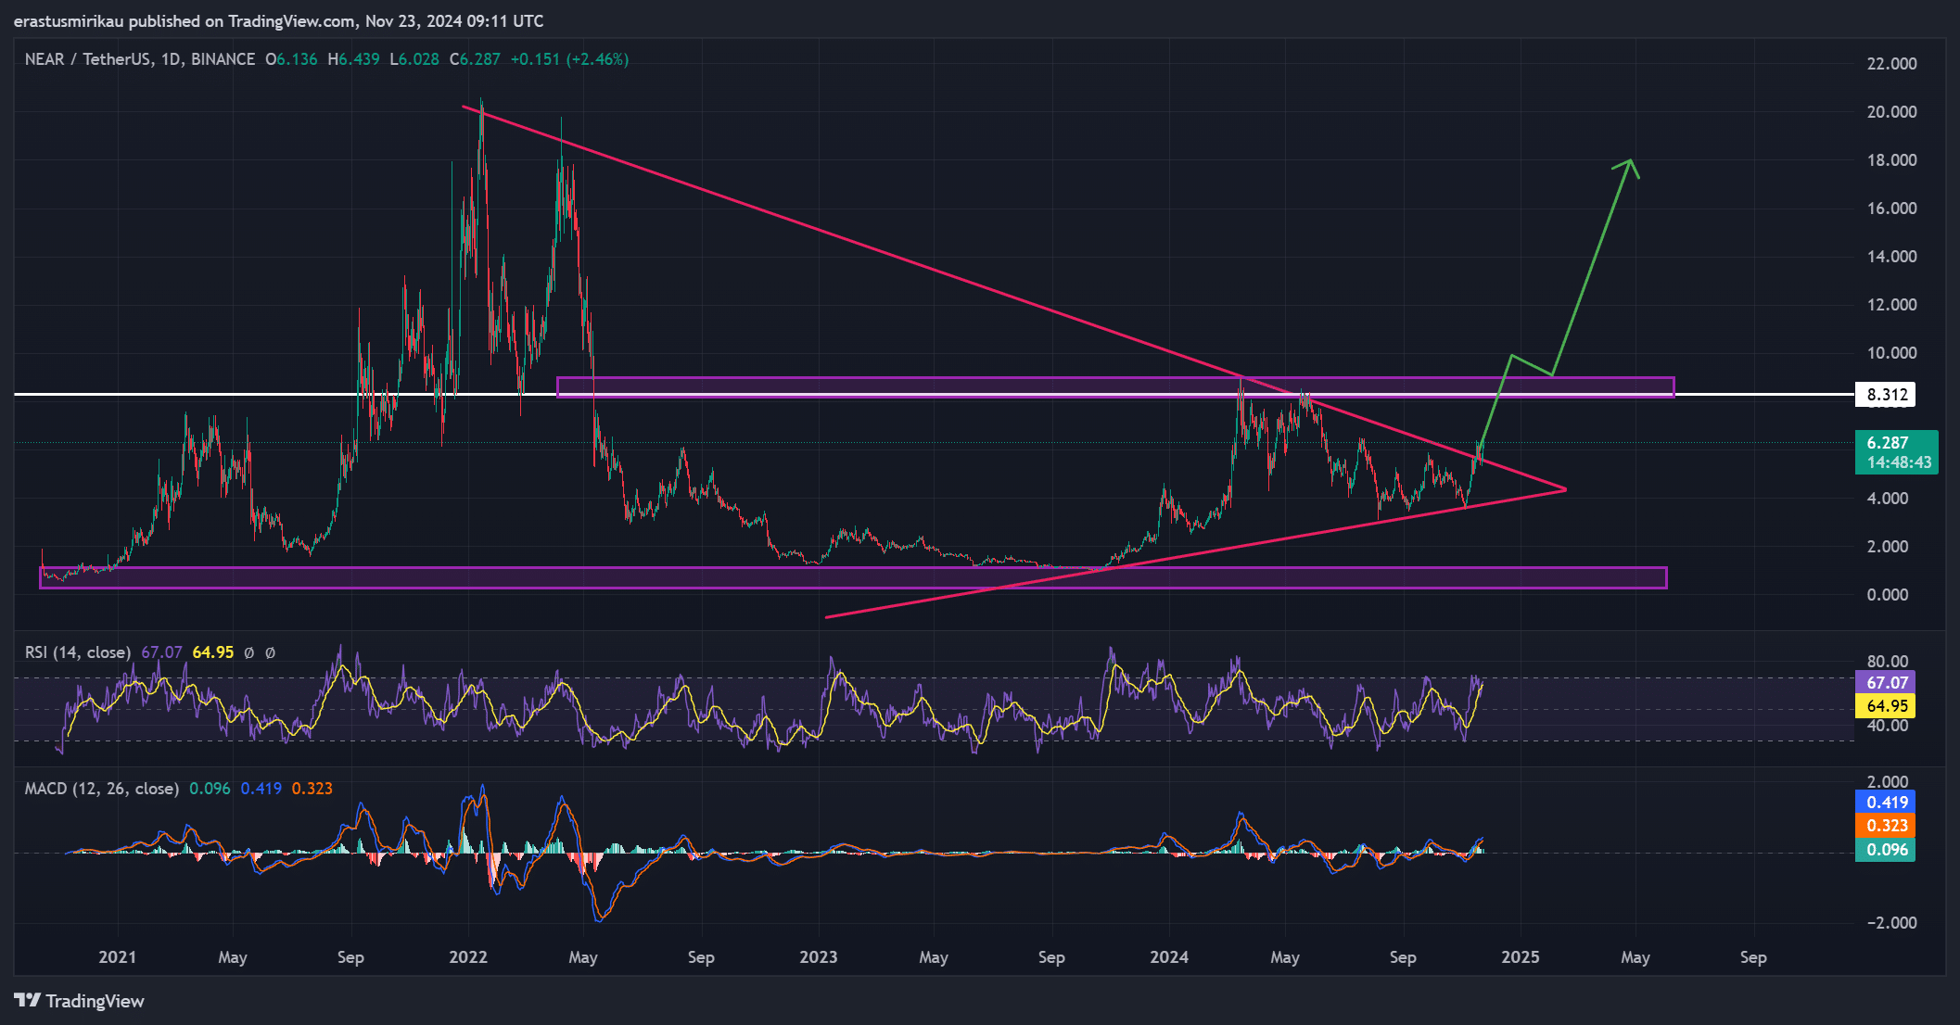Open the RSI (14, close) indicator legend
Image resolution: width=1960 pixels, height=1025 pixels.
coord(78,652)
